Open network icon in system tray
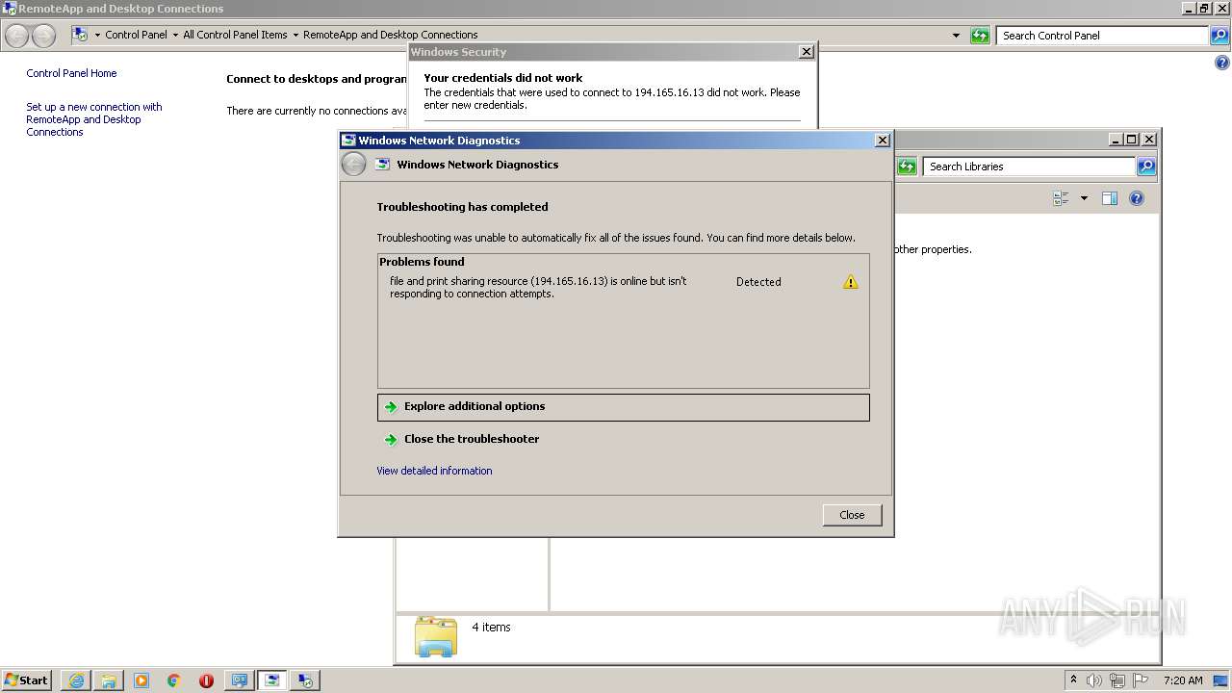This screenshot has width=1232, height=693. click(1117, 680)
